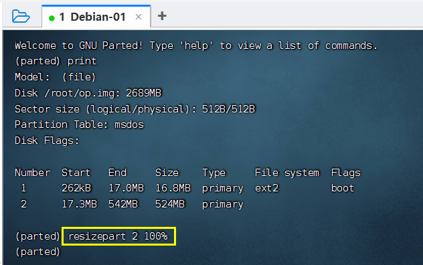
Task: Click the 'Disk Flags:' line
Action: [x=47, y=141]
